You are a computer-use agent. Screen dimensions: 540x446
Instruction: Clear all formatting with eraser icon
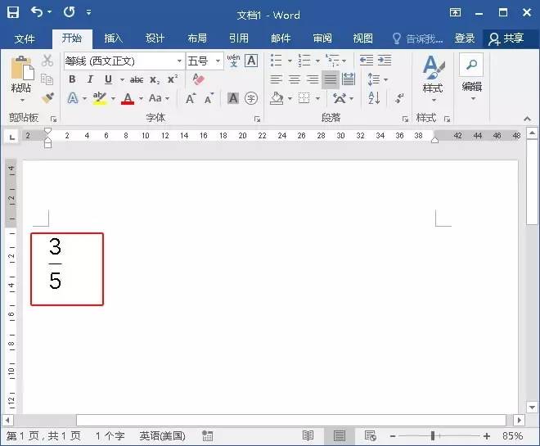tap(198, 79)
